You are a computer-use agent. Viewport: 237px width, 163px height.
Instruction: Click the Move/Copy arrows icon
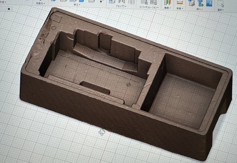101,1
